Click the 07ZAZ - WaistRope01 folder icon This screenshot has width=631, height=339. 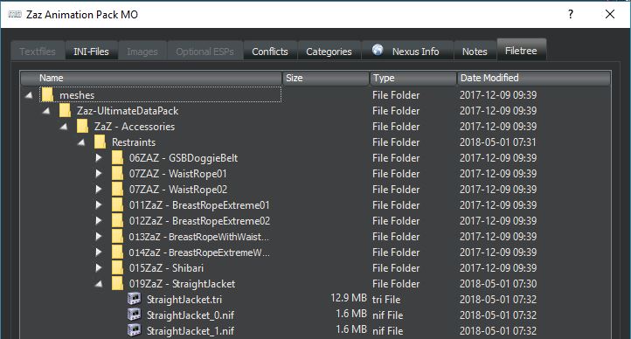[x=117, y=173]
